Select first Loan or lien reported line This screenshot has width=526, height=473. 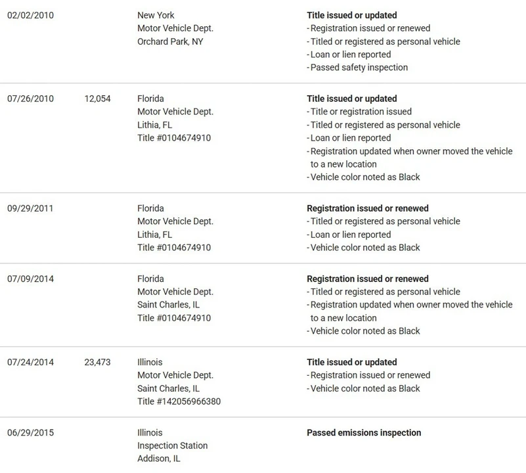(x=349, y=55)
